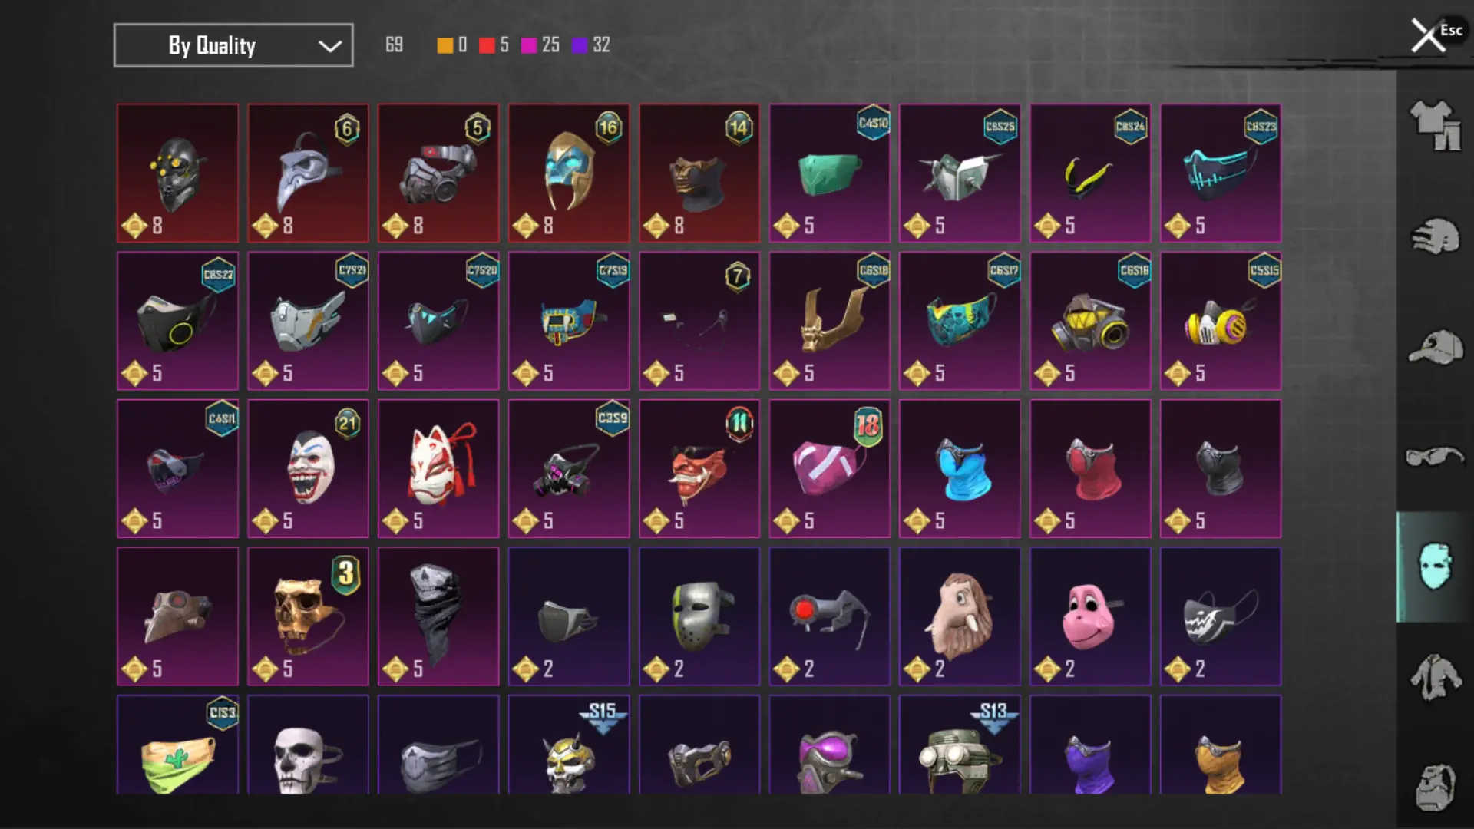1474x829 pixels.
Task: Filter by the red quality swatch
Action: [487, 45]
